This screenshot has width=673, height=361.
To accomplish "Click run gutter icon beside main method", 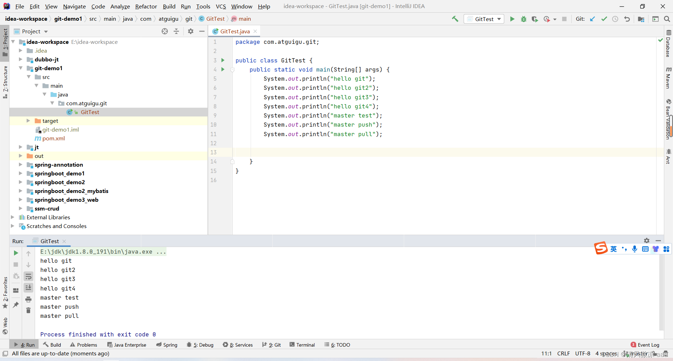I will 223,69.
